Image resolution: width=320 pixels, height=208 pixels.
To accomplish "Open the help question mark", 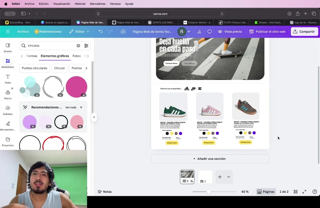I will point(315,192).
